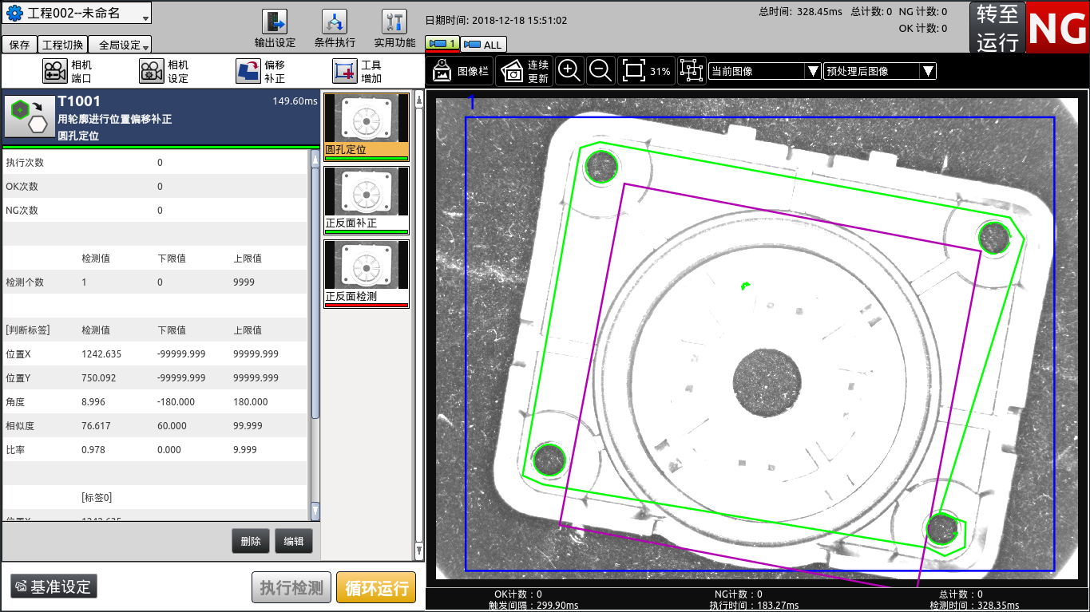1090x612 pixels.
Task: Click the 执行检测 run inspection button
Action: [x=291, y=588]
